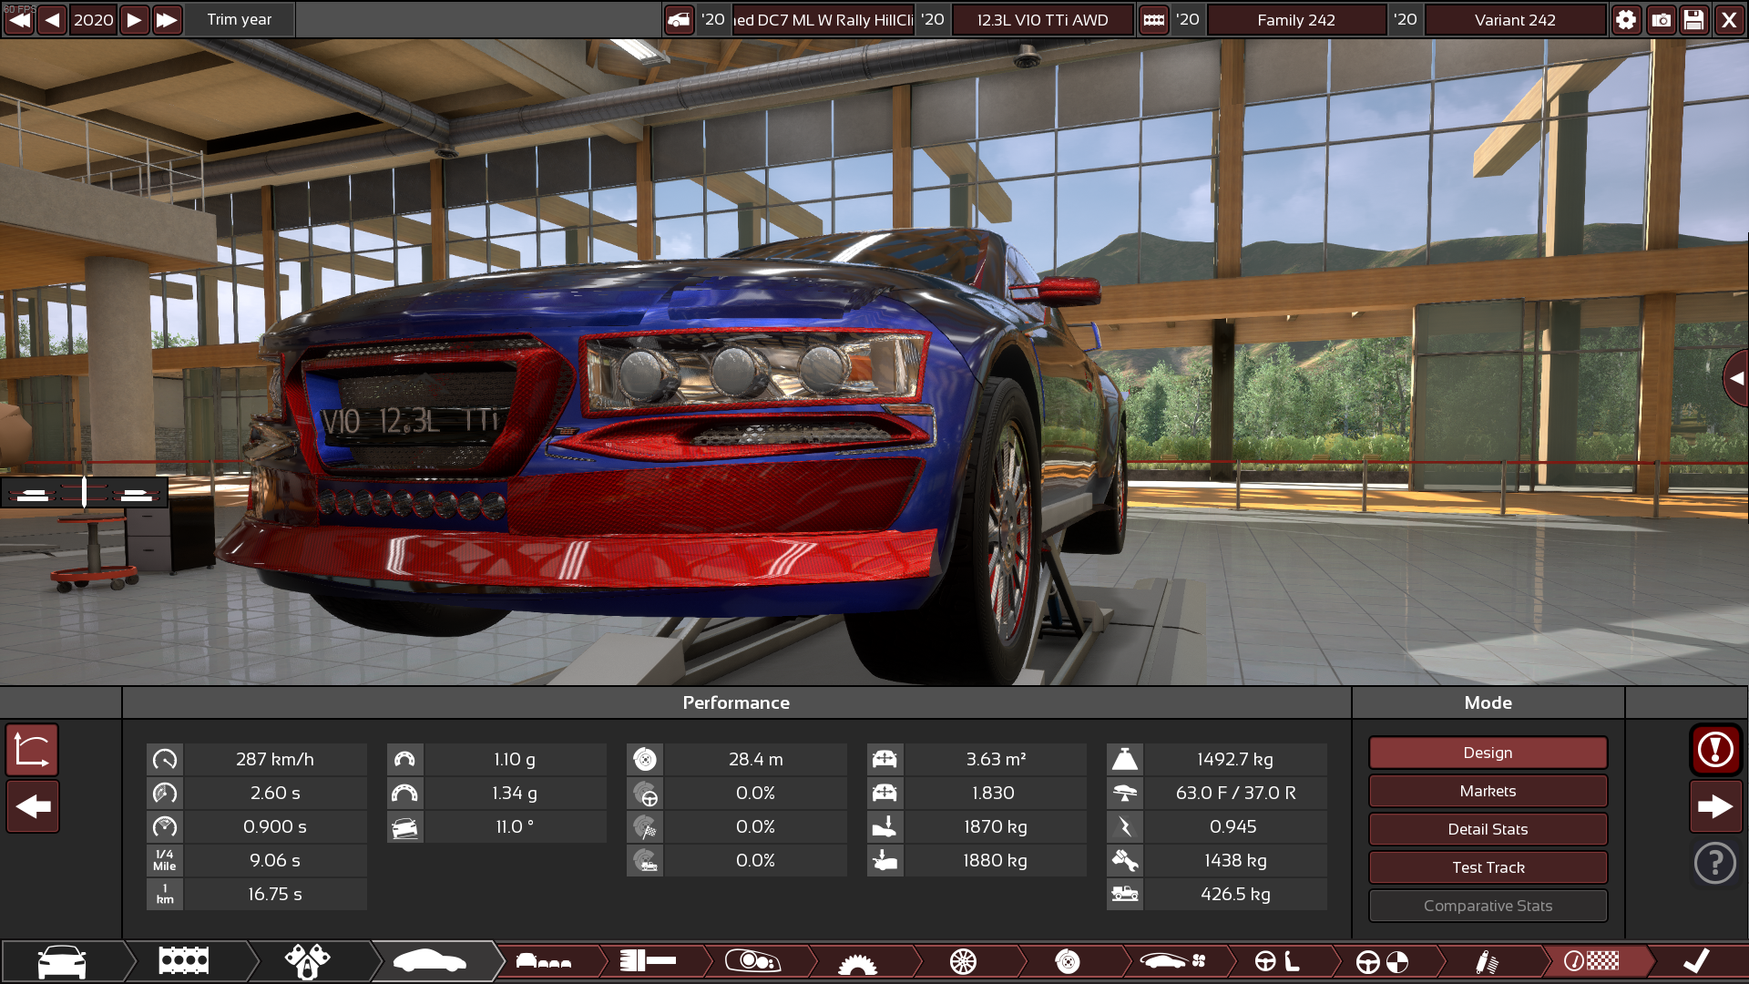Click the 1 km time icon
Screen dimensions: 1749x984
point(165,894)
